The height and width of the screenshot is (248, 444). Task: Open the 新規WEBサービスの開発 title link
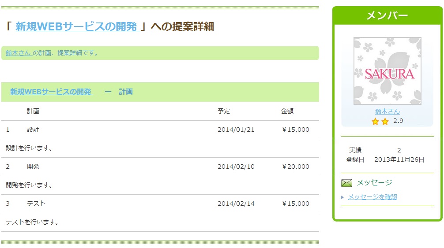(x=77, y=26)
